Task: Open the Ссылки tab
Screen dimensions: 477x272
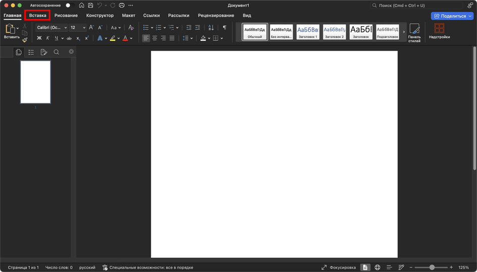Action: (152, 15)
